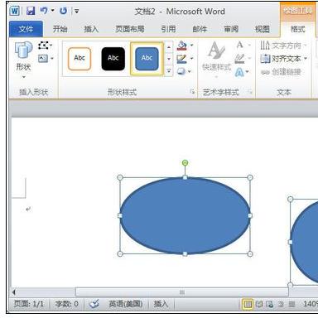Screen dimensions: 318x318
Task: Click the green rotation handle above ellipse
Action: pos(185,163)
